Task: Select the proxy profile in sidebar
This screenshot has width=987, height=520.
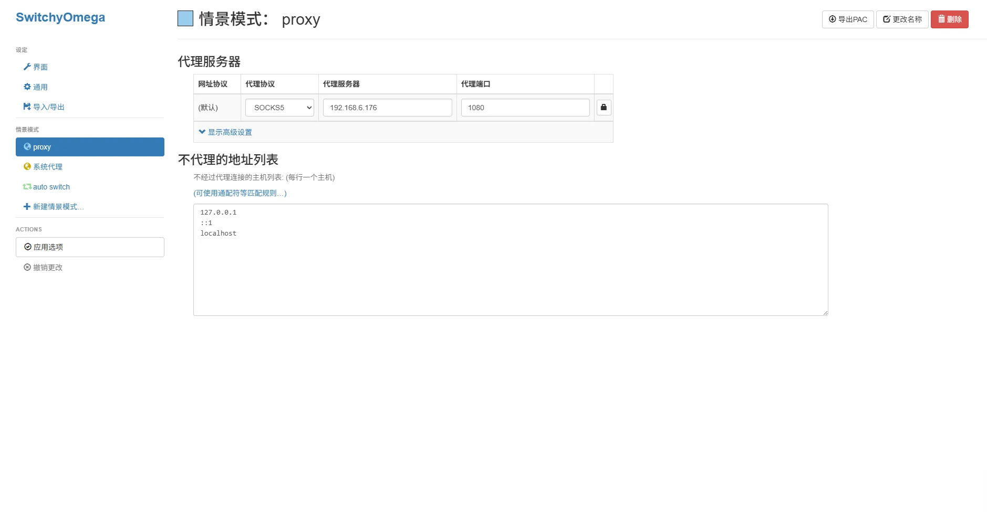Action: (90, 147)
